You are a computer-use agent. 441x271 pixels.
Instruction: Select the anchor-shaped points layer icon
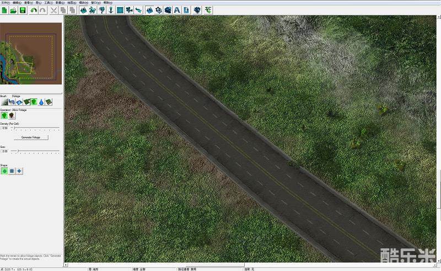[x=111, y=10]
